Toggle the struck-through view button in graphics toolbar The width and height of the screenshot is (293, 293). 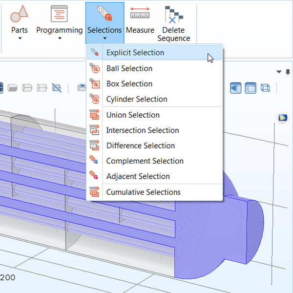coord(57,88)
